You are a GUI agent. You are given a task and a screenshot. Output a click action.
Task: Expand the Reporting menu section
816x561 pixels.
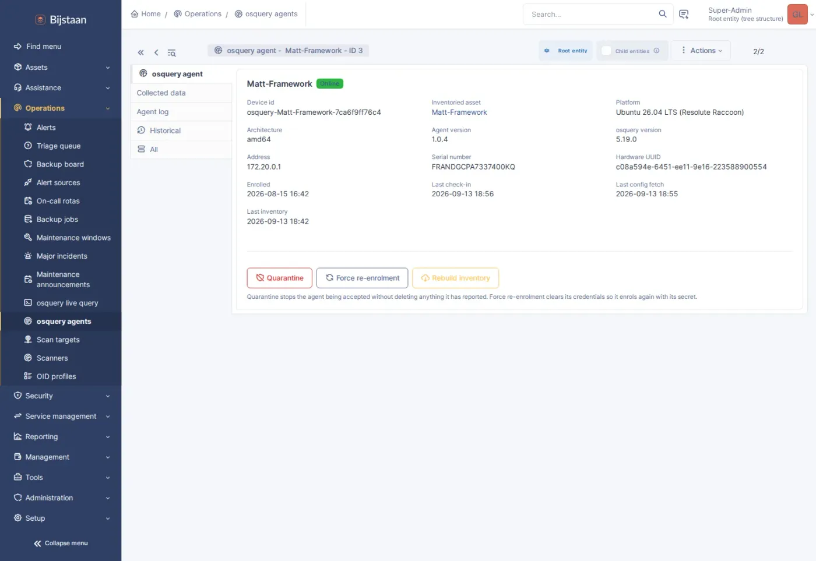click(x=61, y=437)
